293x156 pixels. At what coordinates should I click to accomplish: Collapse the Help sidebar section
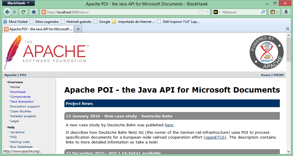point(11,127)
